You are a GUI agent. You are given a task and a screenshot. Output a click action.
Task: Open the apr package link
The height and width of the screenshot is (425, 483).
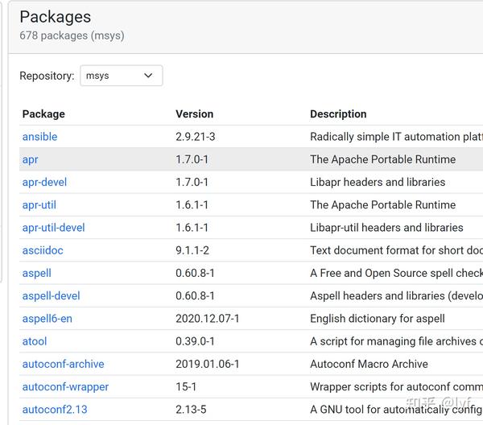(31, 160)
